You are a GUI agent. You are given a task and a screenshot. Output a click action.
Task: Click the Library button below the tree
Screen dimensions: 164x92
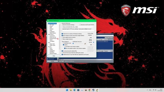tap(52, 61)
